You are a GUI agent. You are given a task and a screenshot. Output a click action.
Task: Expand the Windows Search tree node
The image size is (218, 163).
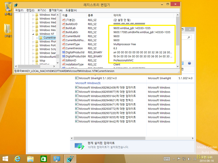coord(33,53)
